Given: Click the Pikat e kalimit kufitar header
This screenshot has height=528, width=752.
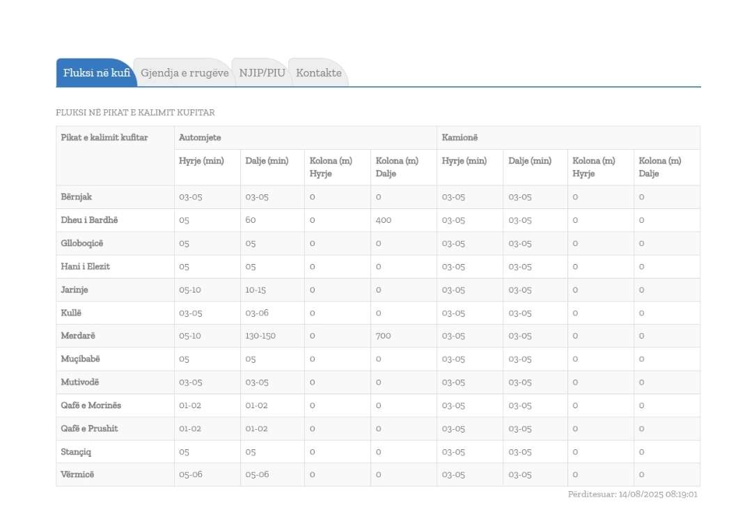Looking at the screenshot, I should [x=104, y=138].
